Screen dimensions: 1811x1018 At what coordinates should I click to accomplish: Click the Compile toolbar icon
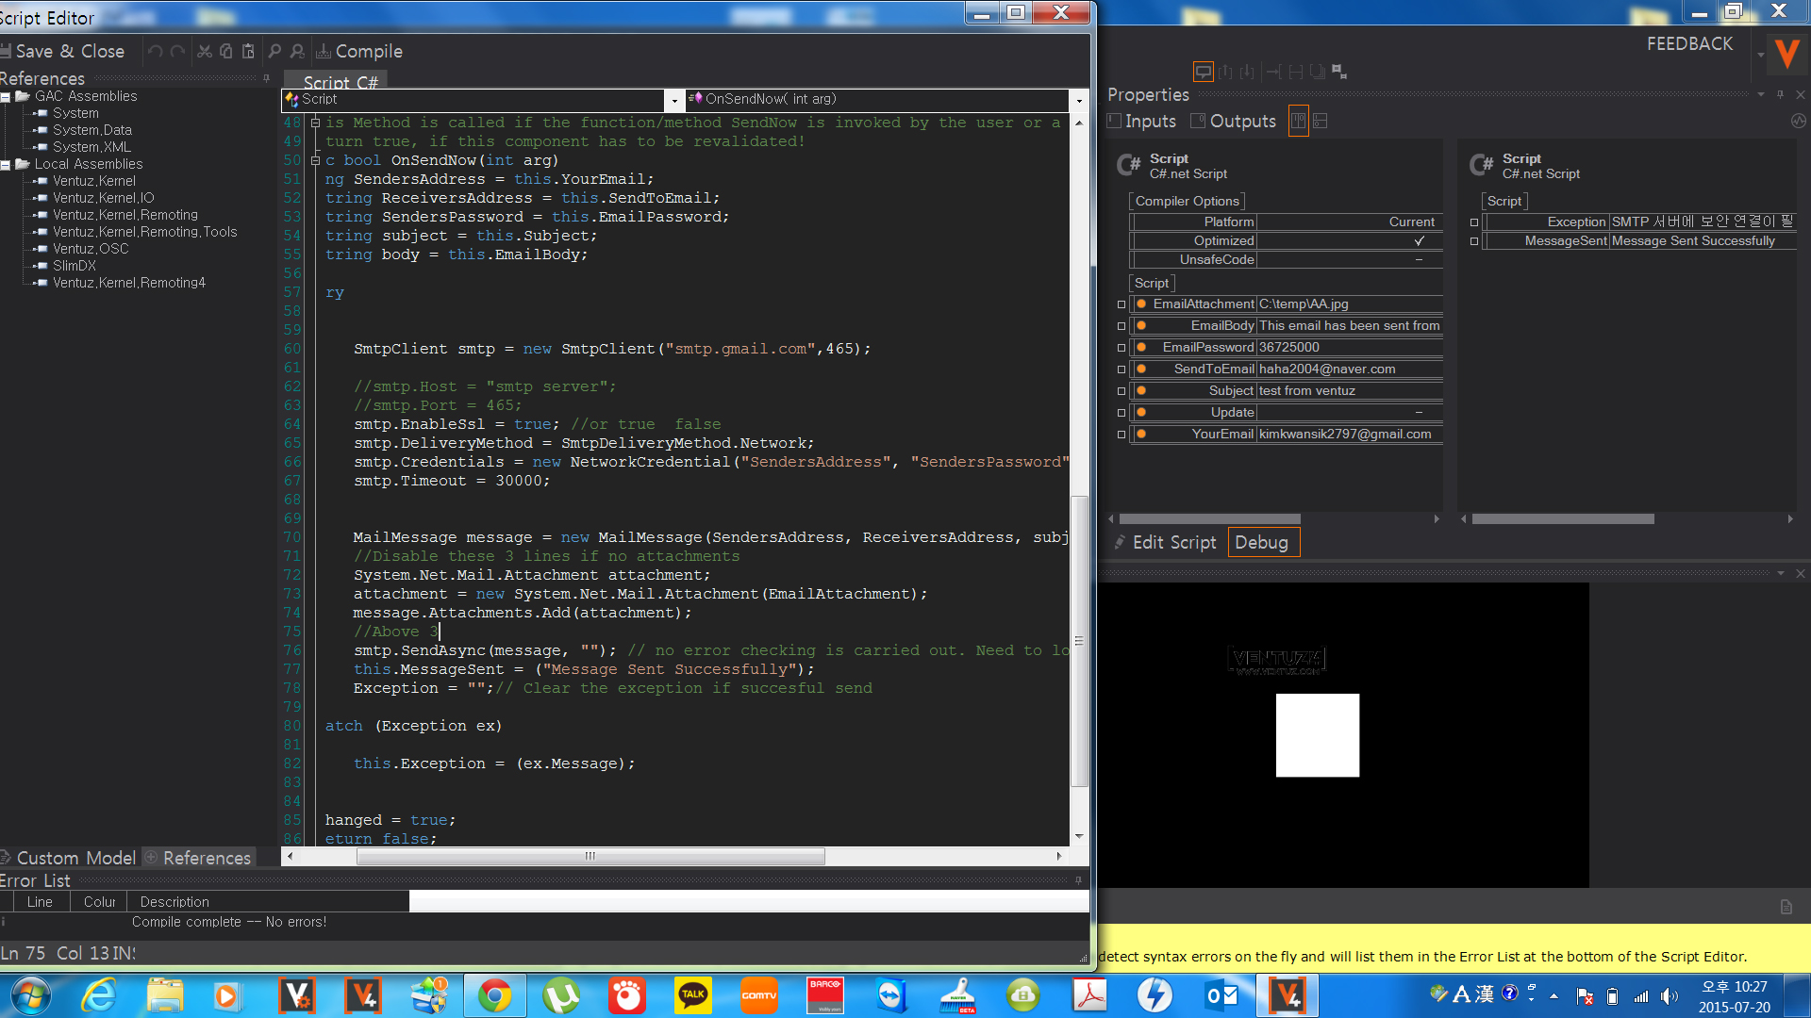pos(324,52)
